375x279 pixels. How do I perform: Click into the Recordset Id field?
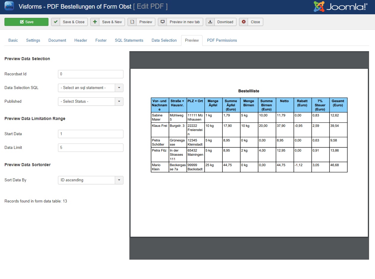coord(90,74)
